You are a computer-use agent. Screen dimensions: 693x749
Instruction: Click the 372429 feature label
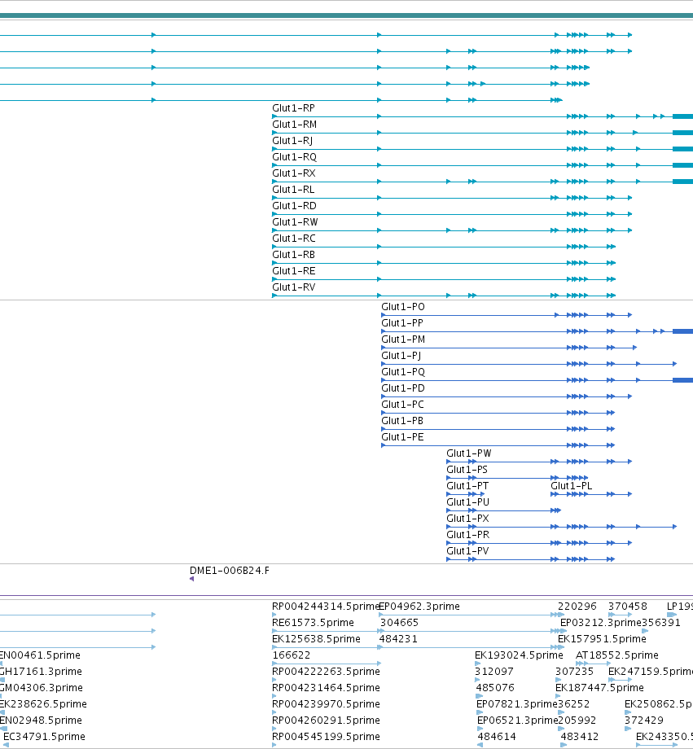point(644,720)
